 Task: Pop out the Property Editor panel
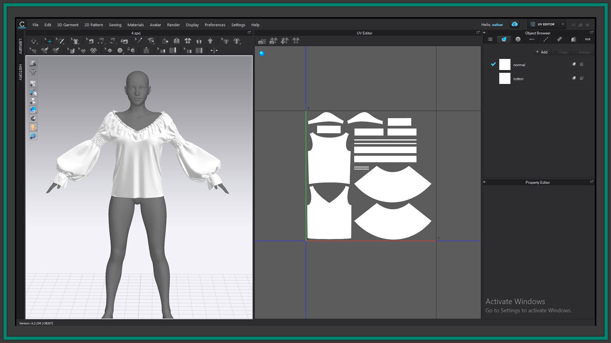point(592,182)
